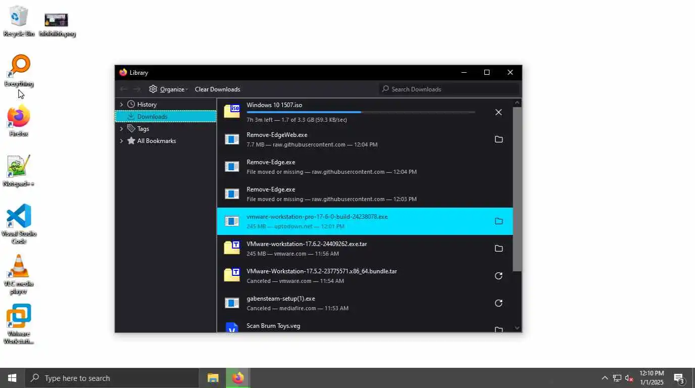Screen dimensions: 695x388
Task: Click the network tray icon
Action: pyautogui.click(x=617, y=378)
